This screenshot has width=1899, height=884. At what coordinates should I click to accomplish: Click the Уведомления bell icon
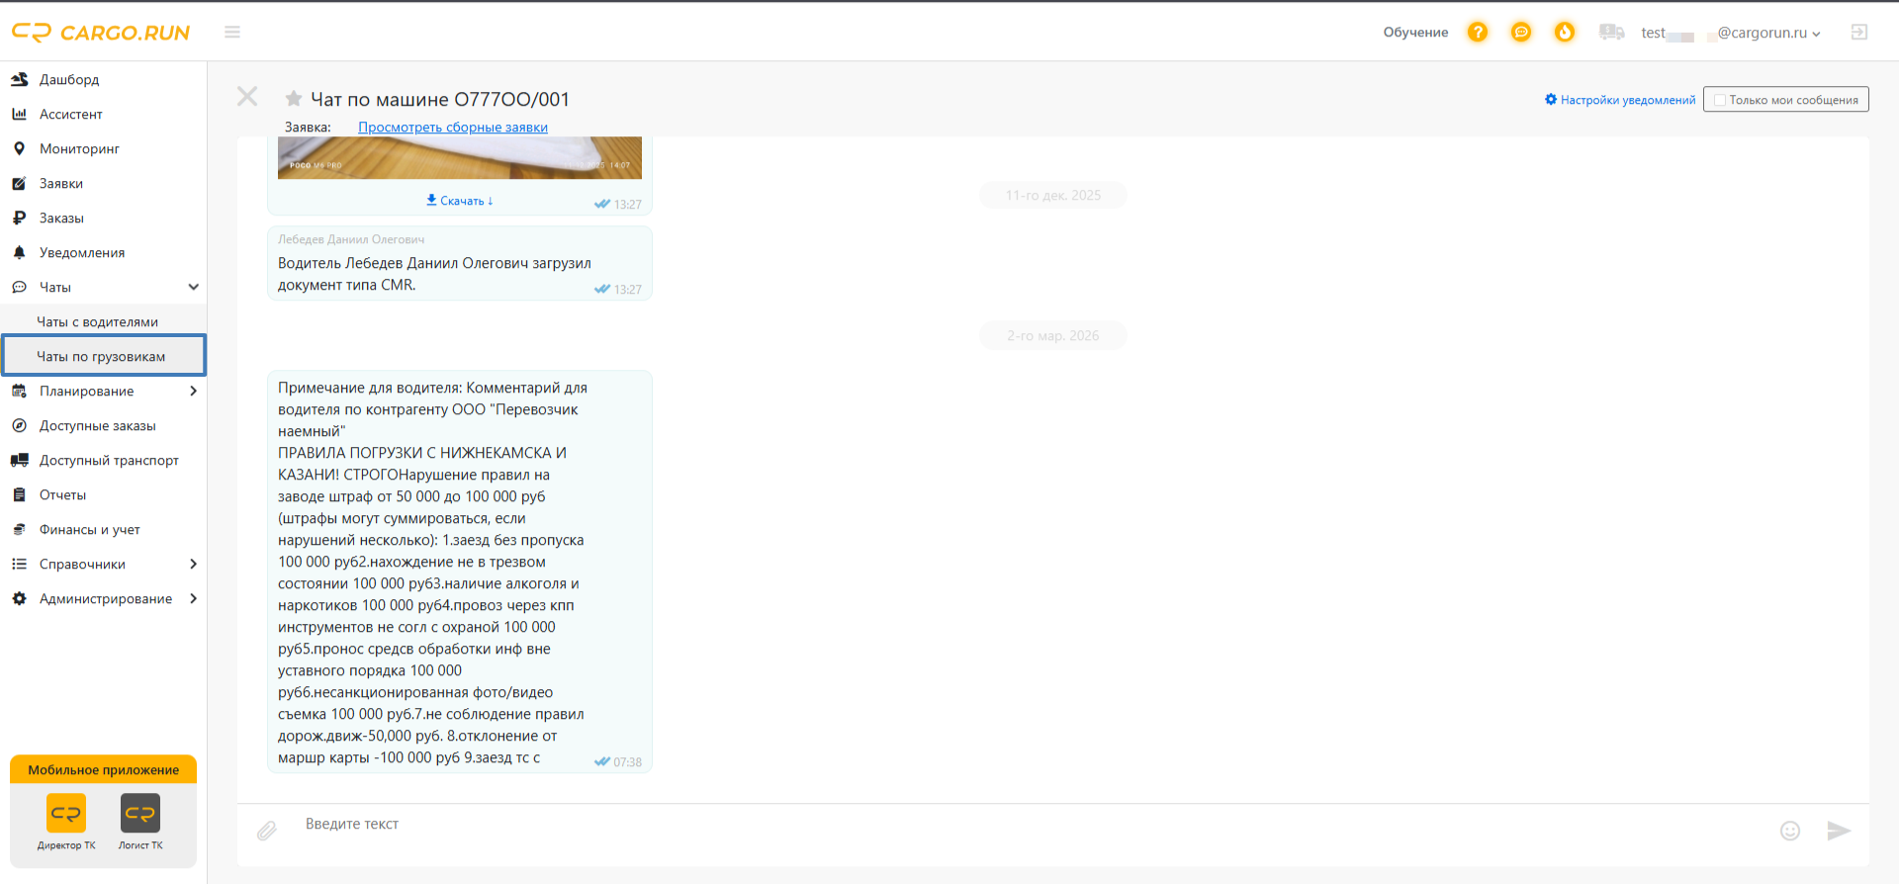point(19,252)
